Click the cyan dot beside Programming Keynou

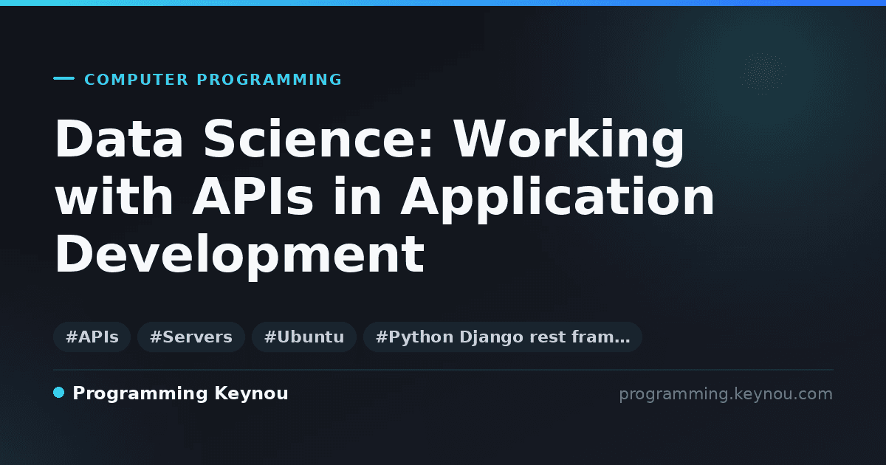tap(59, 393)
